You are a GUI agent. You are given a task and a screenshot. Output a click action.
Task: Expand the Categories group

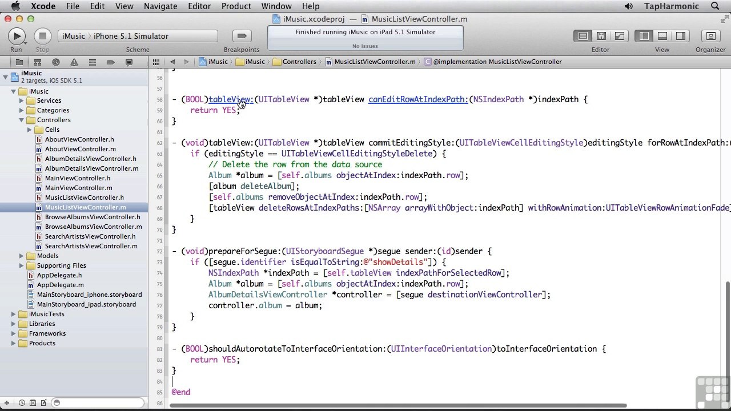(22, 111)
